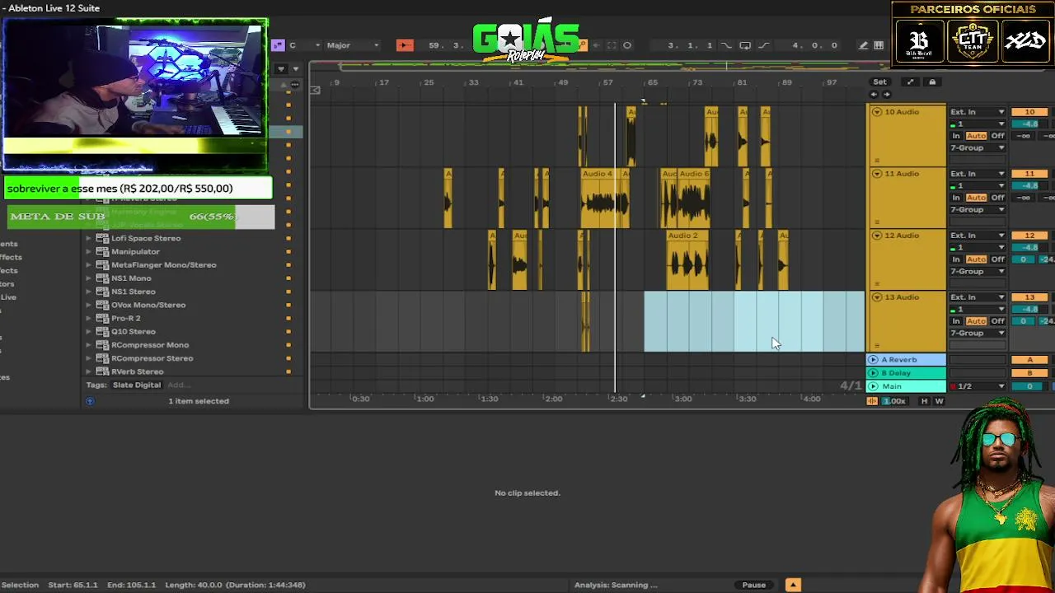Viewport: 1055px width, 593px height.
Task: Click track 10 Audio's -4.8 volume value
Action: pos(1029,124)
